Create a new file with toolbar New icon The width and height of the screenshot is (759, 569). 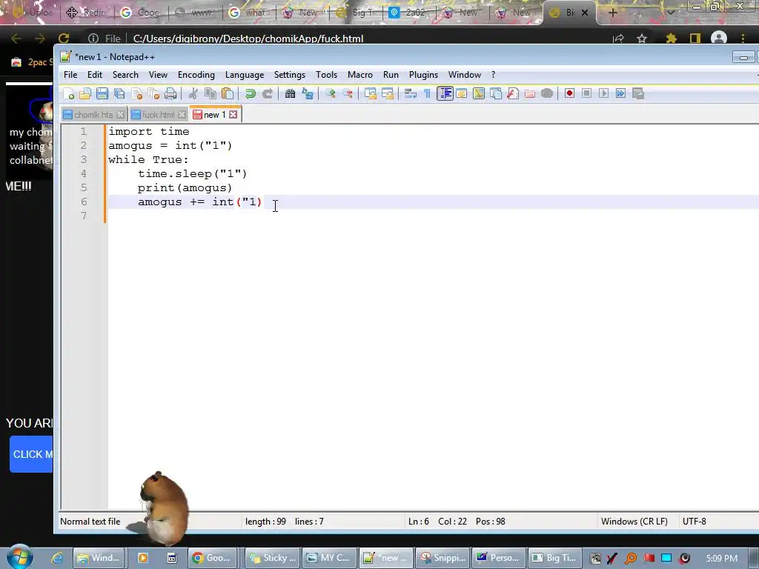69,93
